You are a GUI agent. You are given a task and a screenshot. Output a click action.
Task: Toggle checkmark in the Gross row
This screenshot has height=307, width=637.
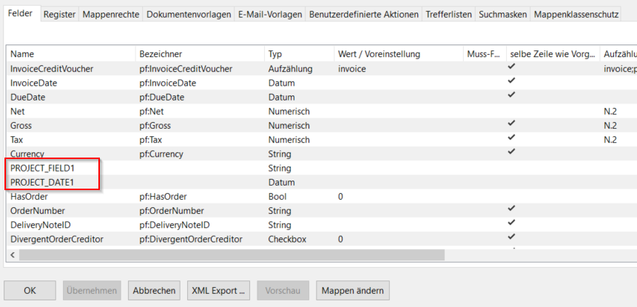tap(511, 124)
